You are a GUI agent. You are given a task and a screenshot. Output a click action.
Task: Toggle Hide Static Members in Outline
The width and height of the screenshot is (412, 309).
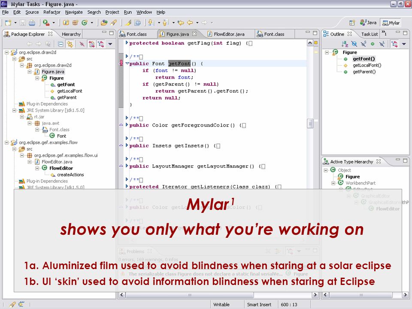364,44
